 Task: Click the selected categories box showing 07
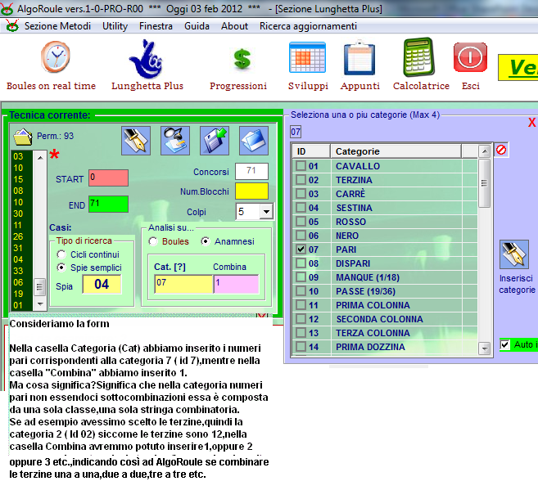[296, 132]
